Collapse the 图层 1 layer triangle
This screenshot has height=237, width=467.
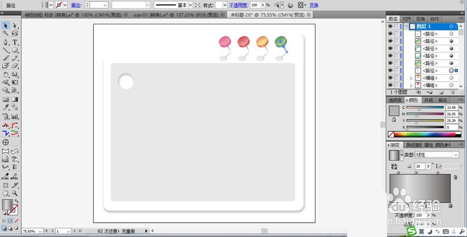[x=406, y=26]
